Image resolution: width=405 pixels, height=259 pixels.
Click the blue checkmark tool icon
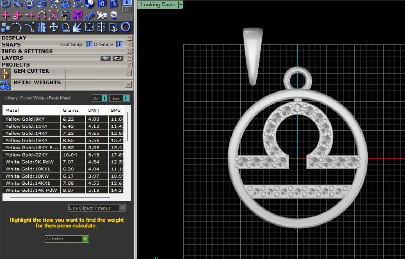[x=90, y=15]
